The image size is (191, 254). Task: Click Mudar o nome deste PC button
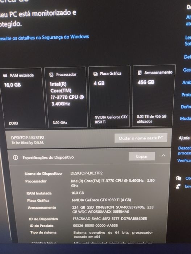[141, 138]
